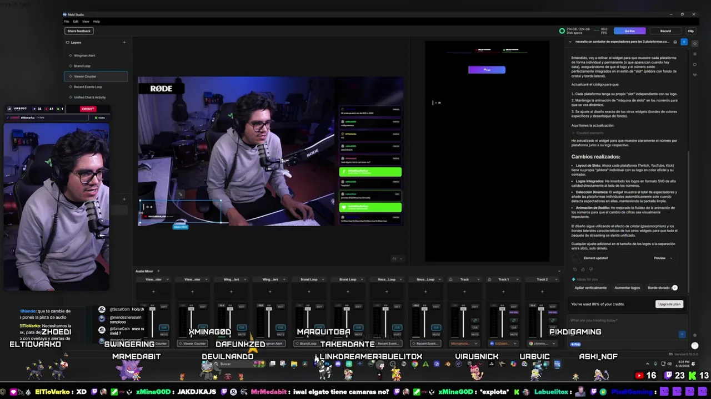This screenshot has width=711, height=399.
Task: Click the Upgrade plan button
Action: 669,304
